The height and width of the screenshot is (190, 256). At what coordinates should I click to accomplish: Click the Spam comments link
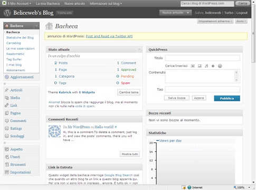coord(126,83)
